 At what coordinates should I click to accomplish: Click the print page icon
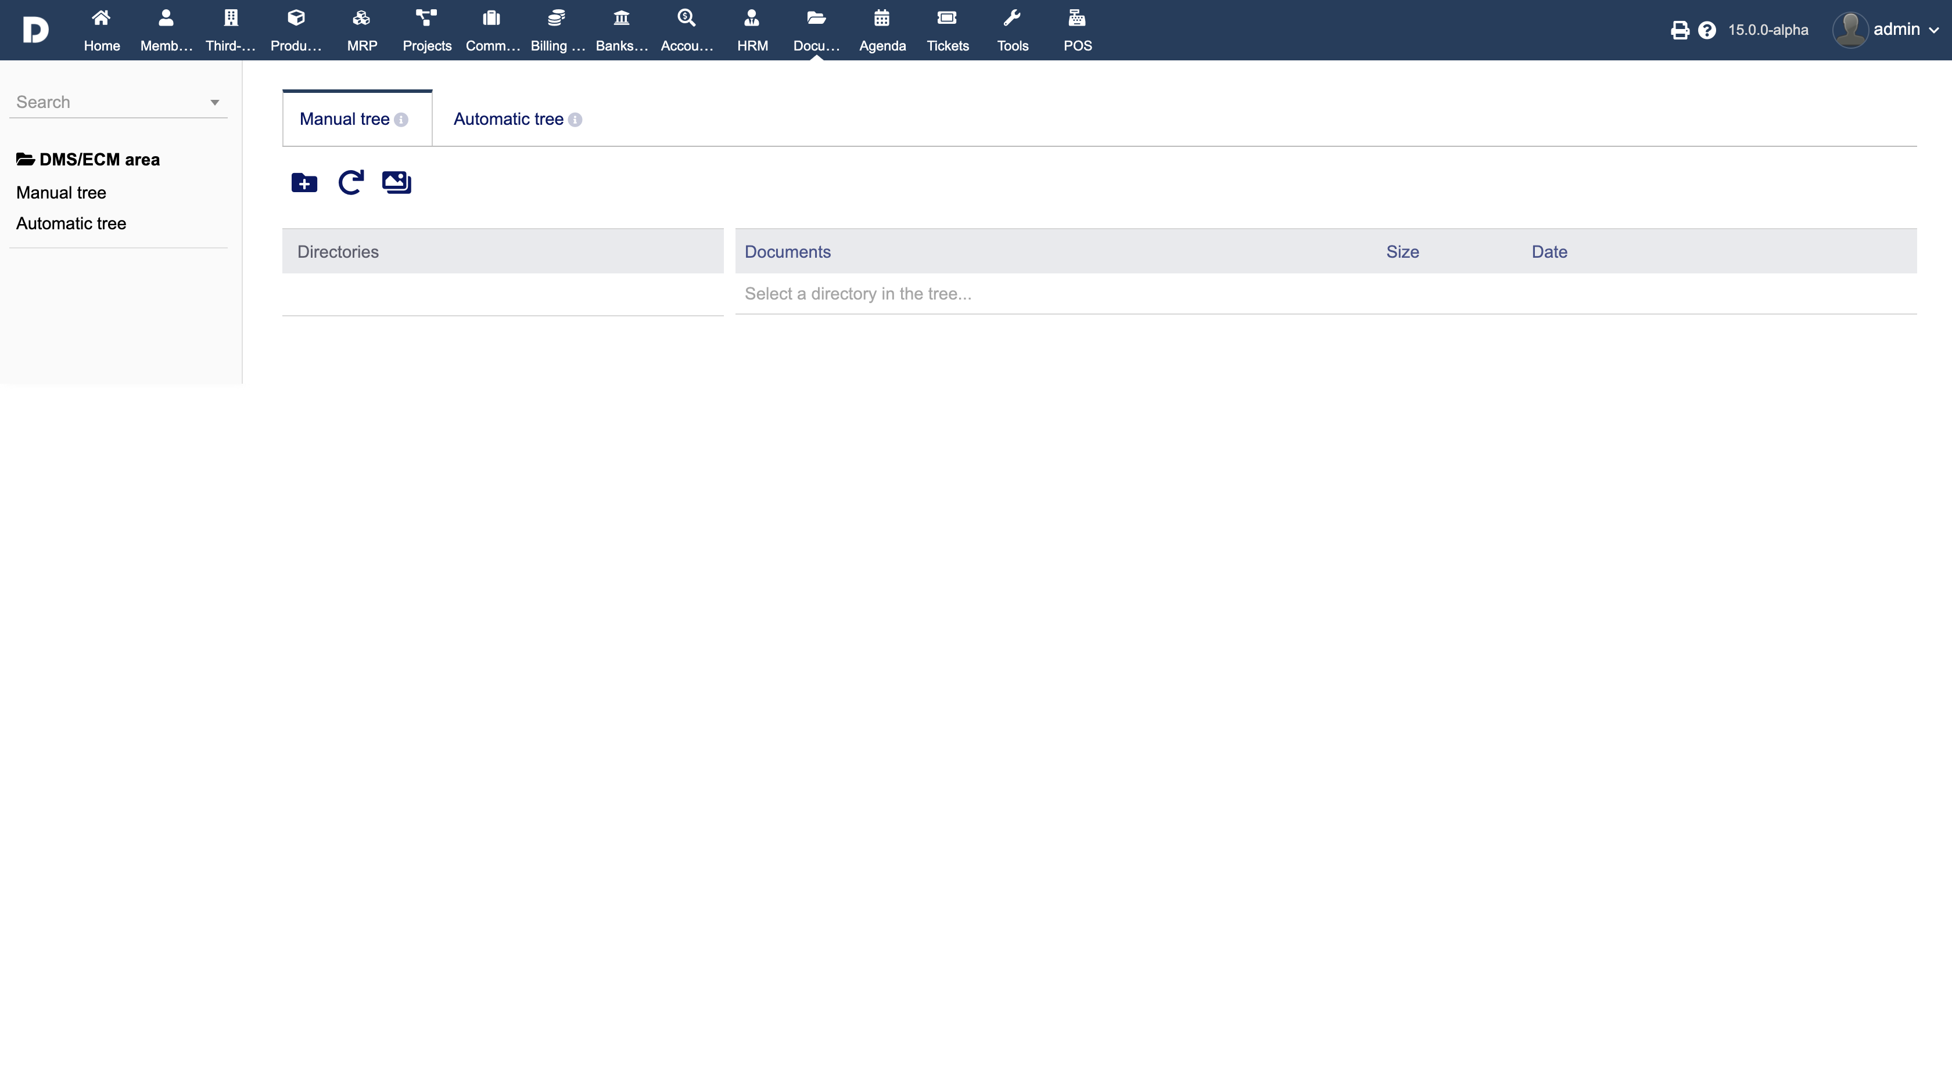coord(1679,30)
